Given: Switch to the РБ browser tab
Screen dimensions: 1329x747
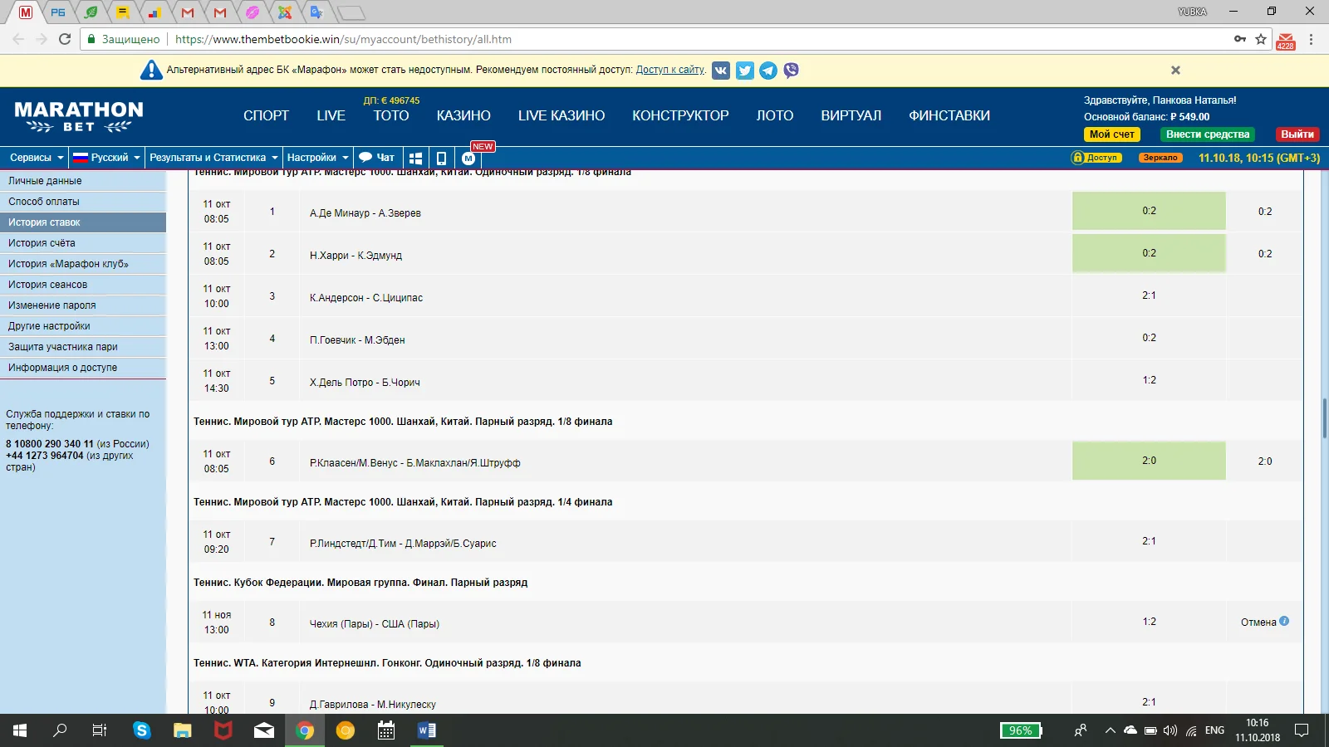Looking at the screenshot, I should pos(58,12).
